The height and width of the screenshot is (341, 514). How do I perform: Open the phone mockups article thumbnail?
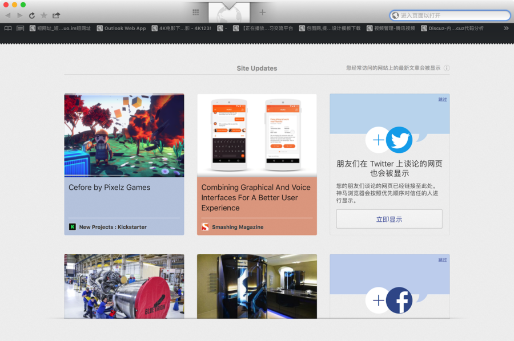[257, 136]
